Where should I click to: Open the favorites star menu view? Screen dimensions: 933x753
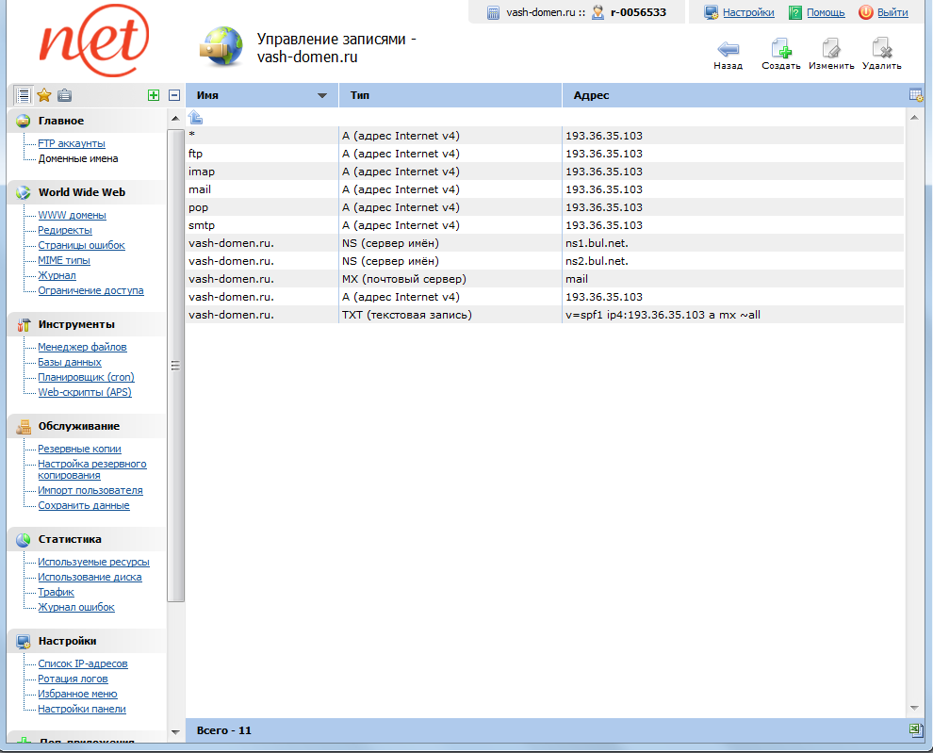click(x=43, y=95)
